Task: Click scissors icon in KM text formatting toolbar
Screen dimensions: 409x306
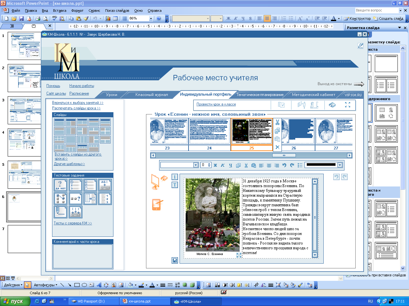Action: 246,165
